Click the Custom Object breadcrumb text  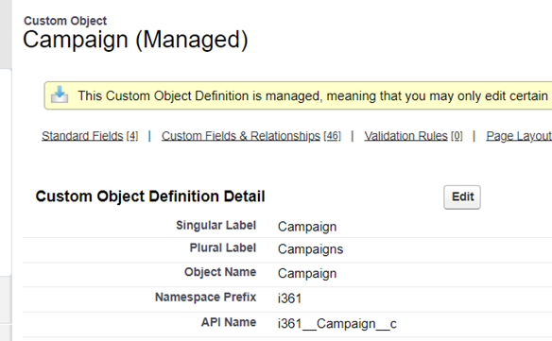[65, 21]
